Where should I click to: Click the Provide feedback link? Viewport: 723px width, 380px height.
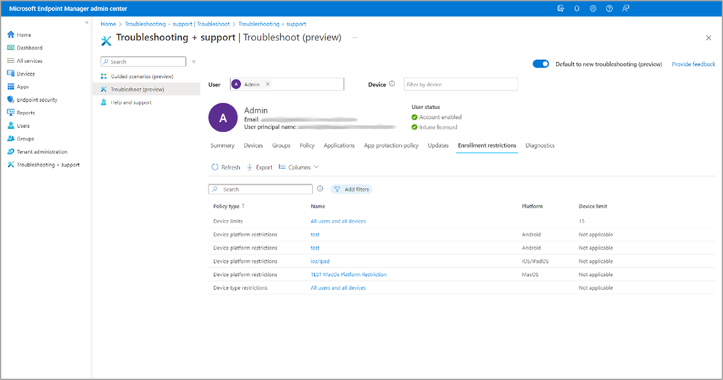(693, 64)
